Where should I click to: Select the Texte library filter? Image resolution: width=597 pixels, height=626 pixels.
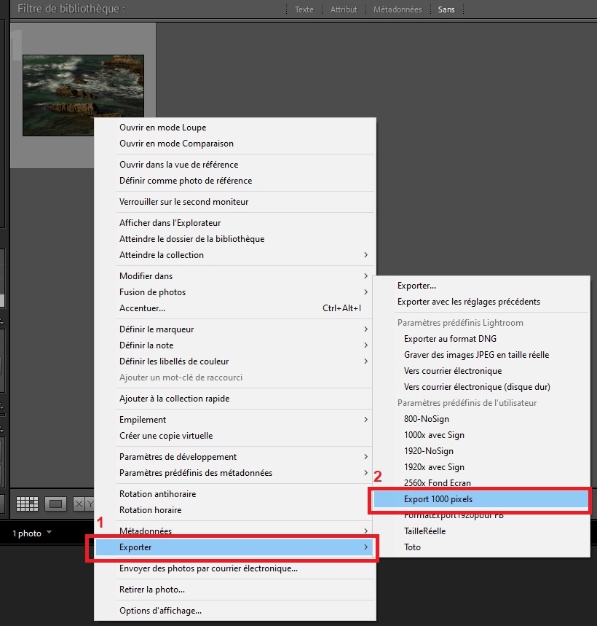(304, 9)
